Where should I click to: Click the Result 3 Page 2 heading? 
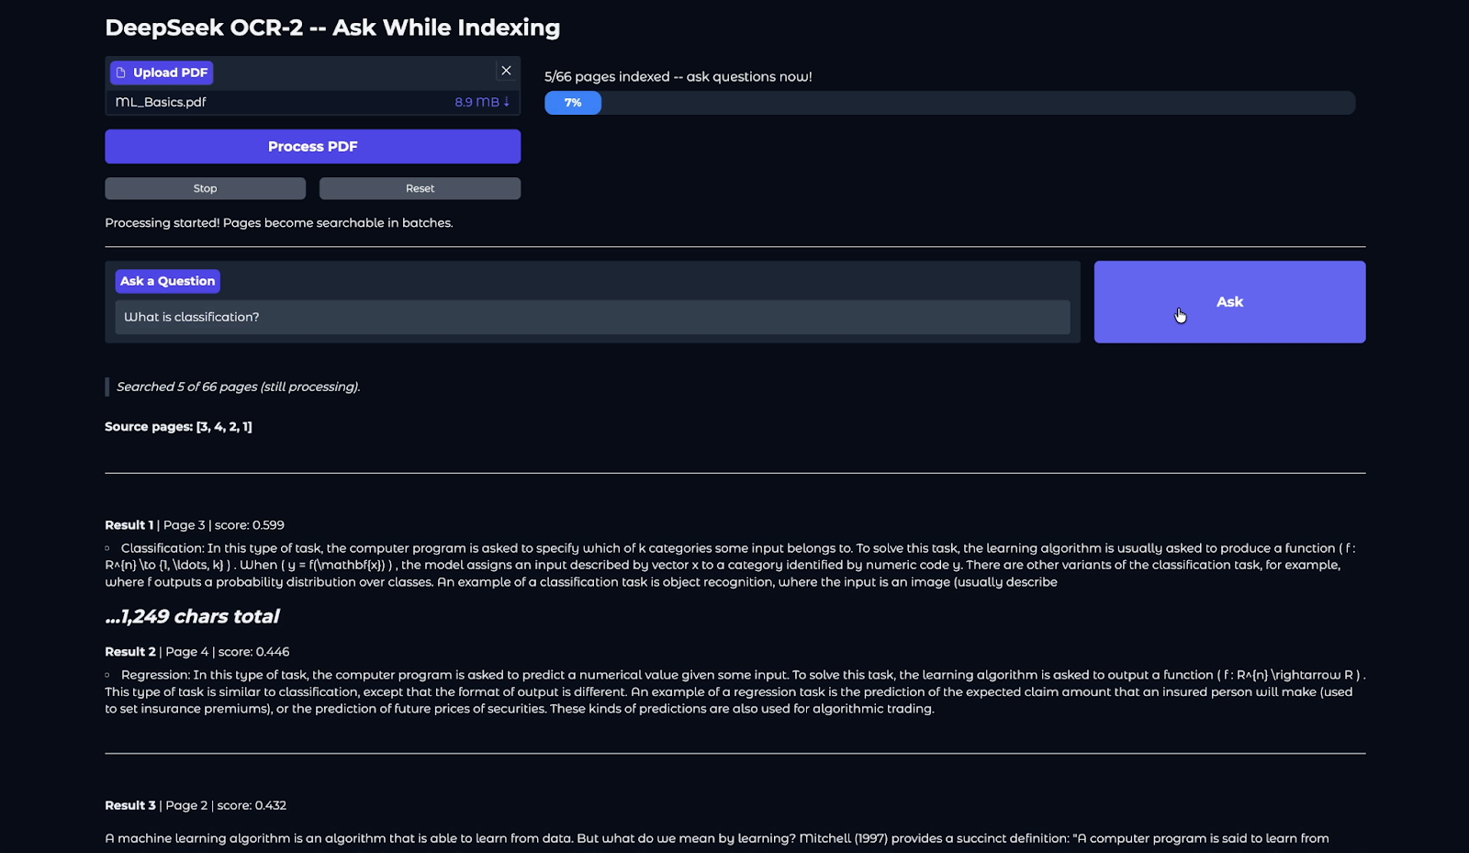[196, 805]
